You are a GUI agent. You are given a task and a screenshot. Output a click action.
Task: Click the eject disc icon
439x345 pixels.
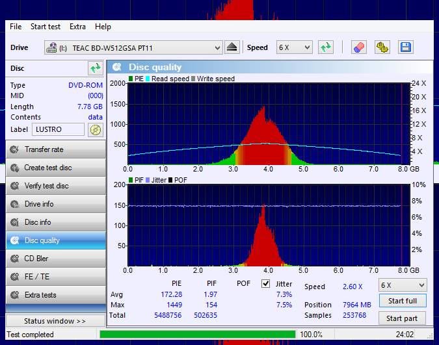click(x=232, y=47)
